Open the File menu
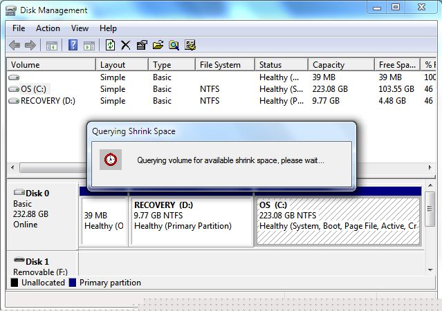This screenshot has height=311, width=442. (x=19, y=28)
